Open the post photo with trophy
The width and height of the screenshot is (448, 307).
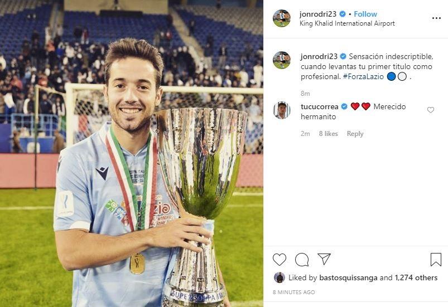click(x=132, y=154)
